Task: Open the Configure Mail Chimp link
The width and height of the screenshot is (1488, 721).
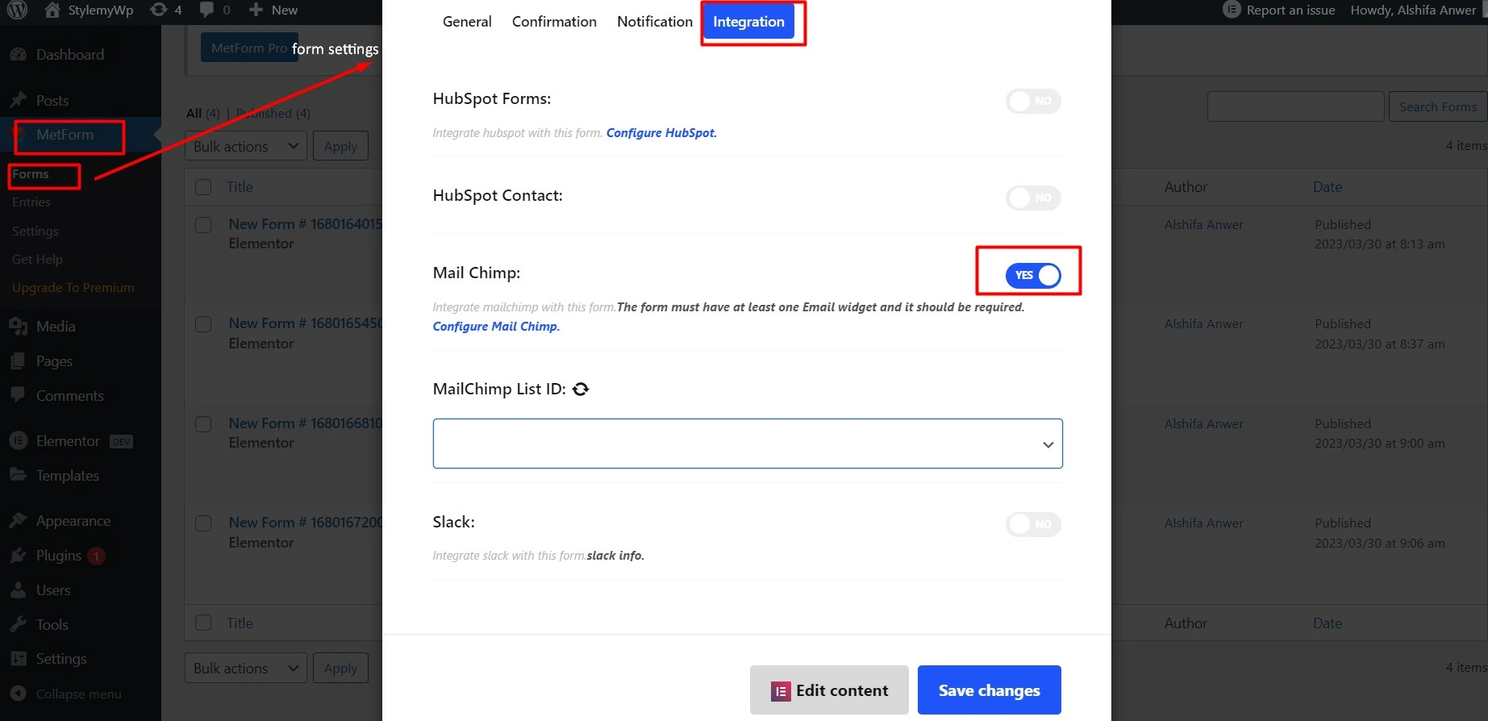Action: point(496,327)
